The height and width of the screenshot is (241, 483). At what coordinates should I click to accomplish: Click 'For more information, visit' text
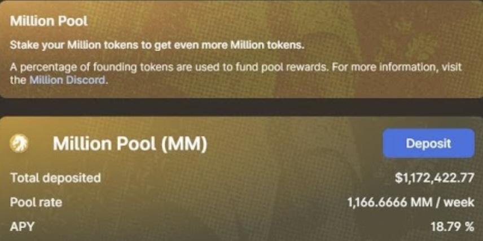coord(395,66)
